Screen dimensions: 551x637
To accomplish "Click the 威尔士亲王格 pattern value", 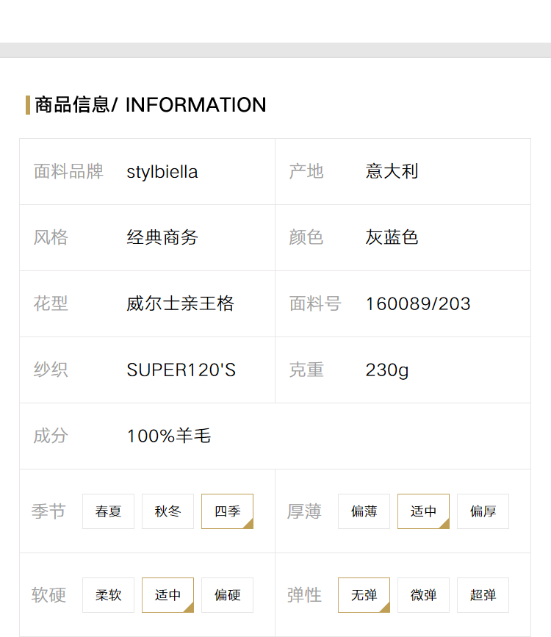I will coord(180,303).
